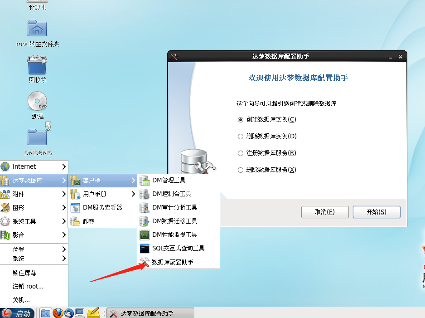Image resolution: width=425 pixels, height=318 pixels.
Task: Click the DM数据迁移工具 icon
Action: tap(145, 221)
